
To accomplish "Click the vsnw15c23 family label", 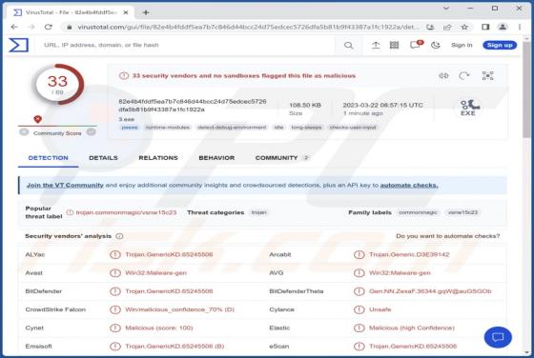I will pyautogui.click(x=462, y=212).
